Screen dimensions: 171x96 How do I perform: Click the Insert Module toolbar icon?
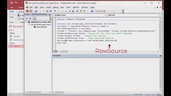(x=31, y=11)
